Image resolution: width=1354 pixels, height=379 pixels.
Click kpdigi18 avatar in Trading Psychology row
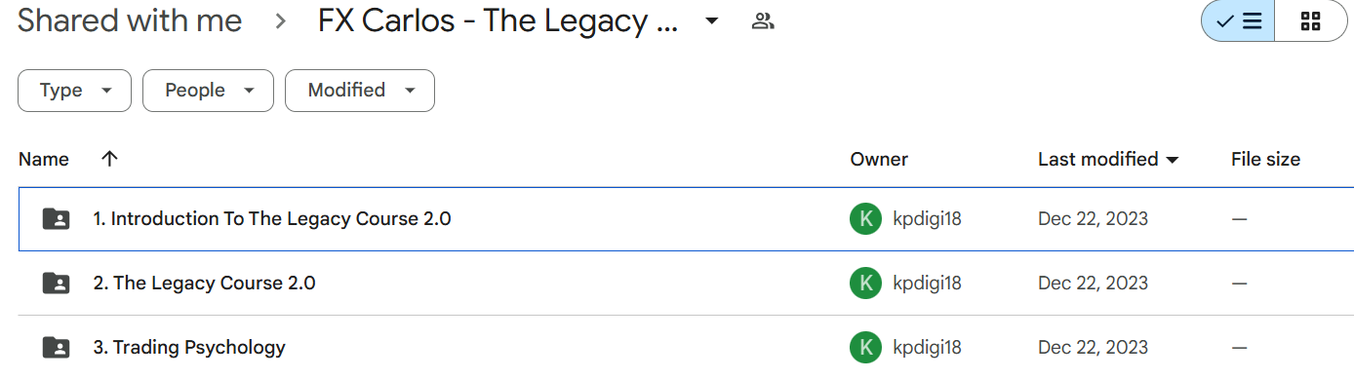coord(865,347)
